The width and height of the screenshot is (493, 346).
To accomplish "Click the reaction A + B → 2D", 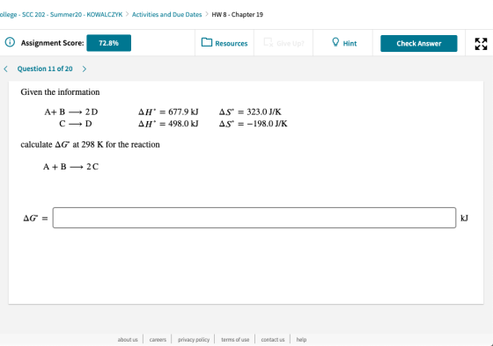I will tap(71, 112).
